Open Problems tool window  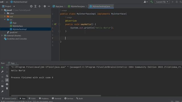[x=44, y=99]
